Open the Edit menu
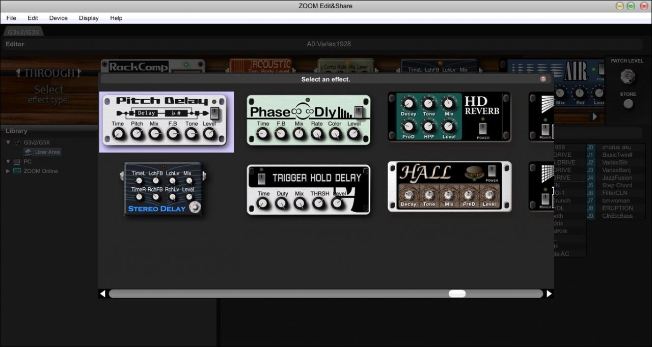The height and width of the screenshot is (347, 652). (x=33, y=18)
